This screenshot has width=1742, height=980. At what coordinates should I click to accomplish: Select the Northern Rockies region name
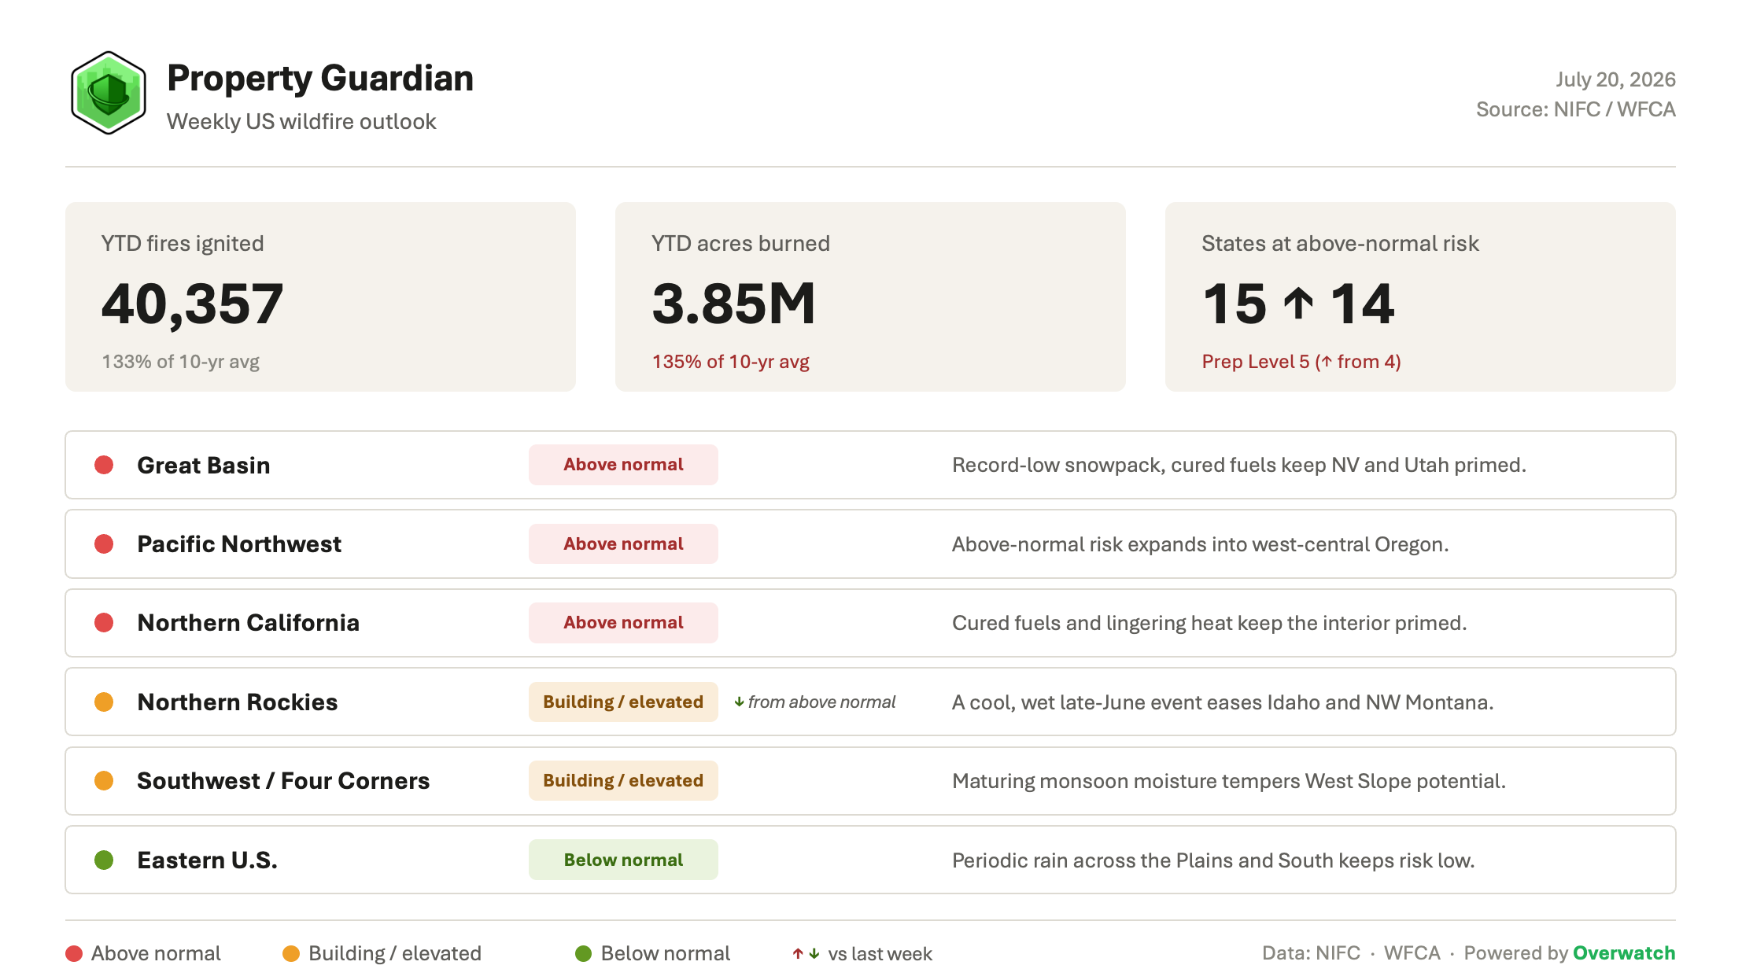coord(238,702)
